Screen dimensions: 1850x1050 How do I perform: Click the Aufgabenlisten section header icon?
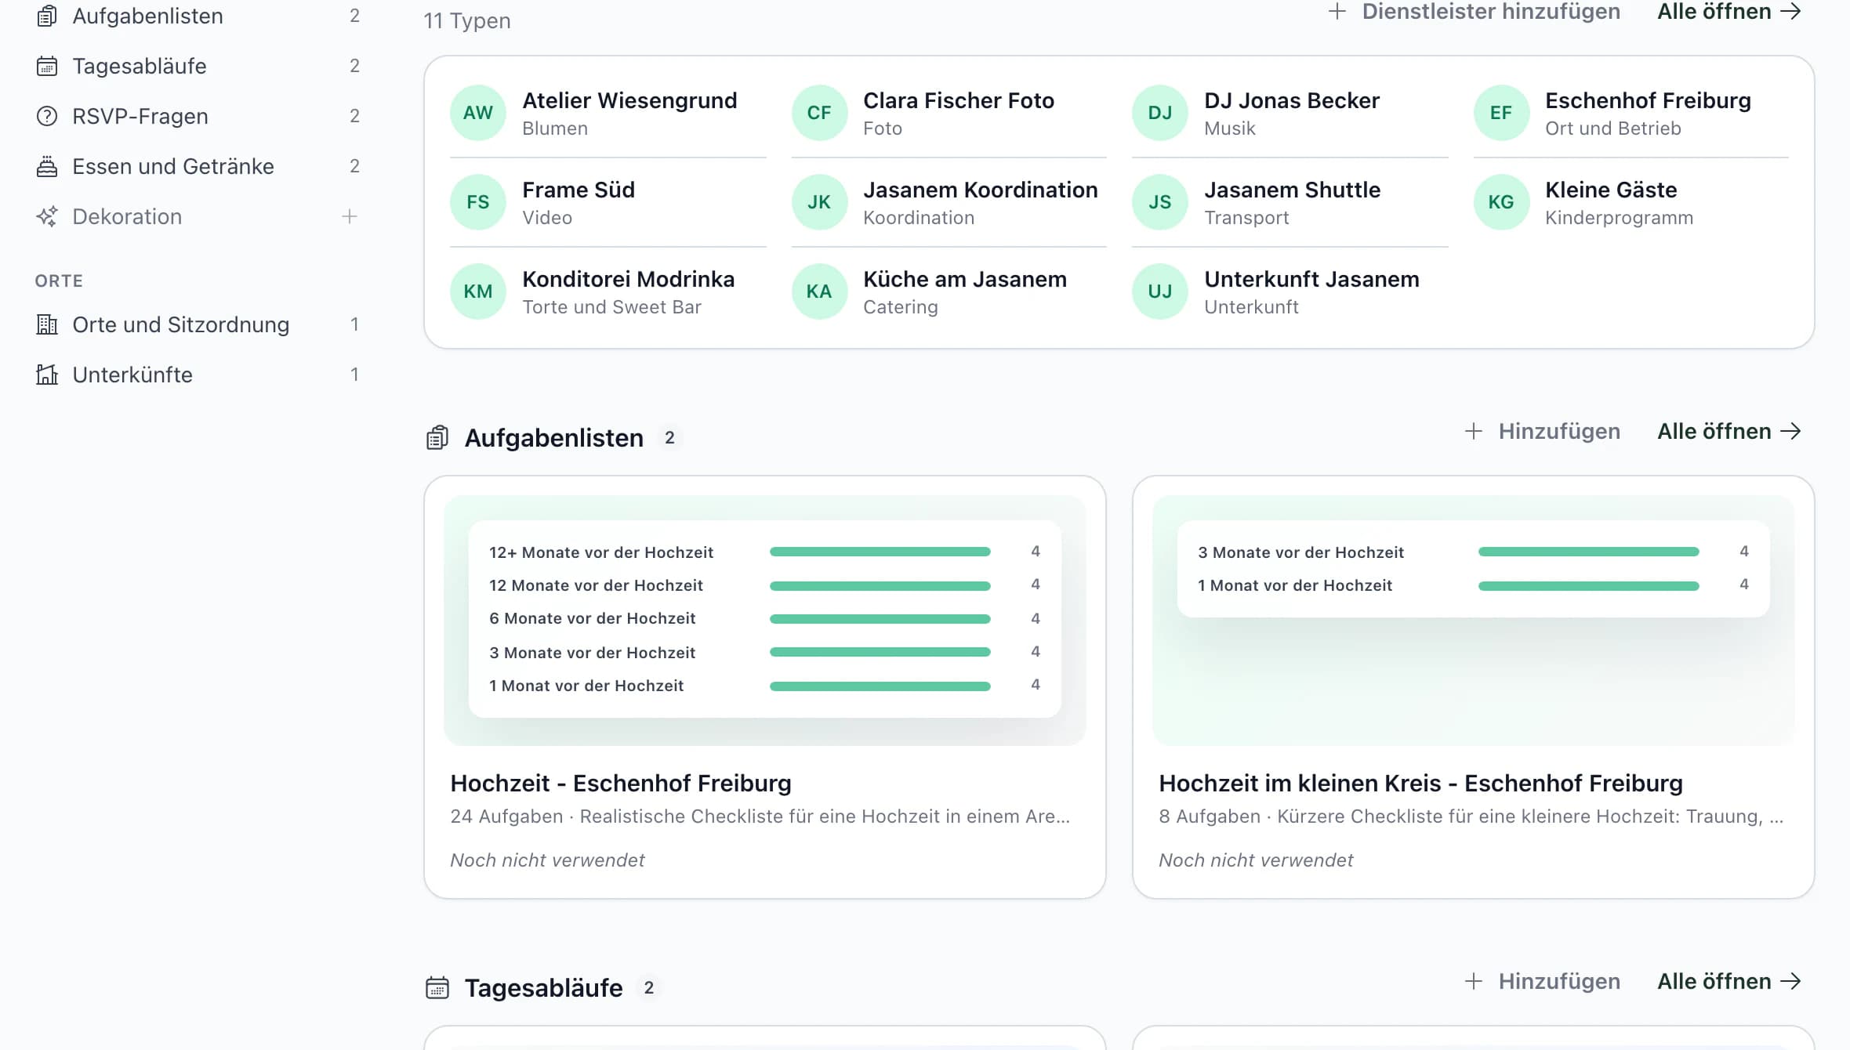click(437, 437)
